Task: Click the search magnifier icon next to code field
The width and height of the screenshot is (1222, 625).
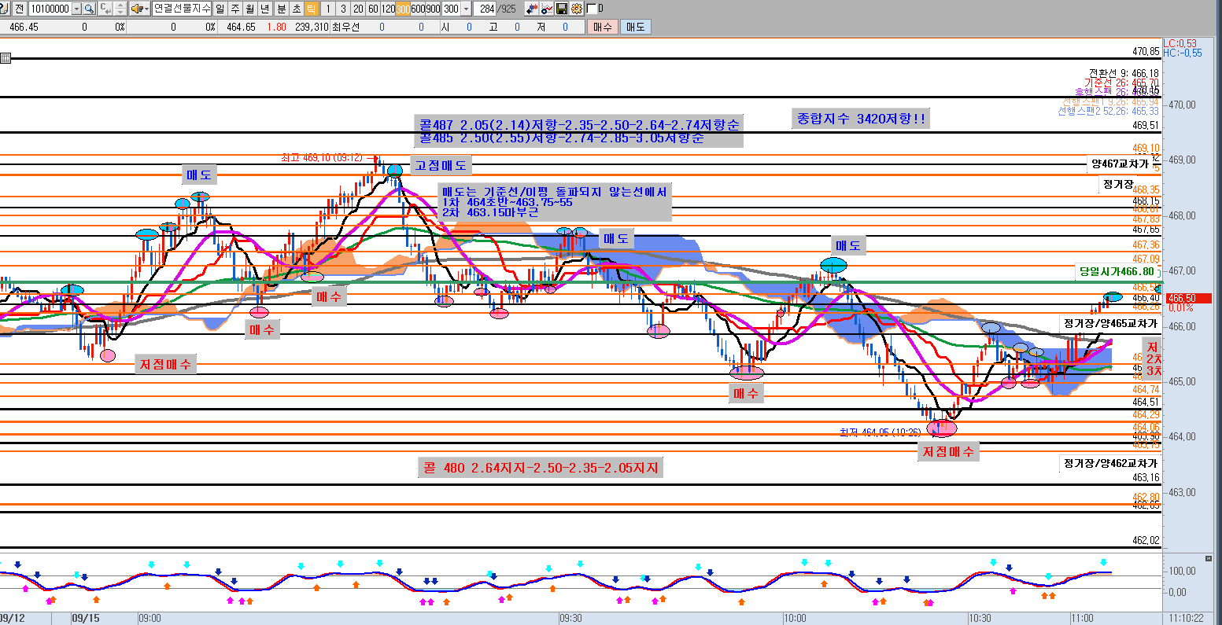Action: (89, 9)
